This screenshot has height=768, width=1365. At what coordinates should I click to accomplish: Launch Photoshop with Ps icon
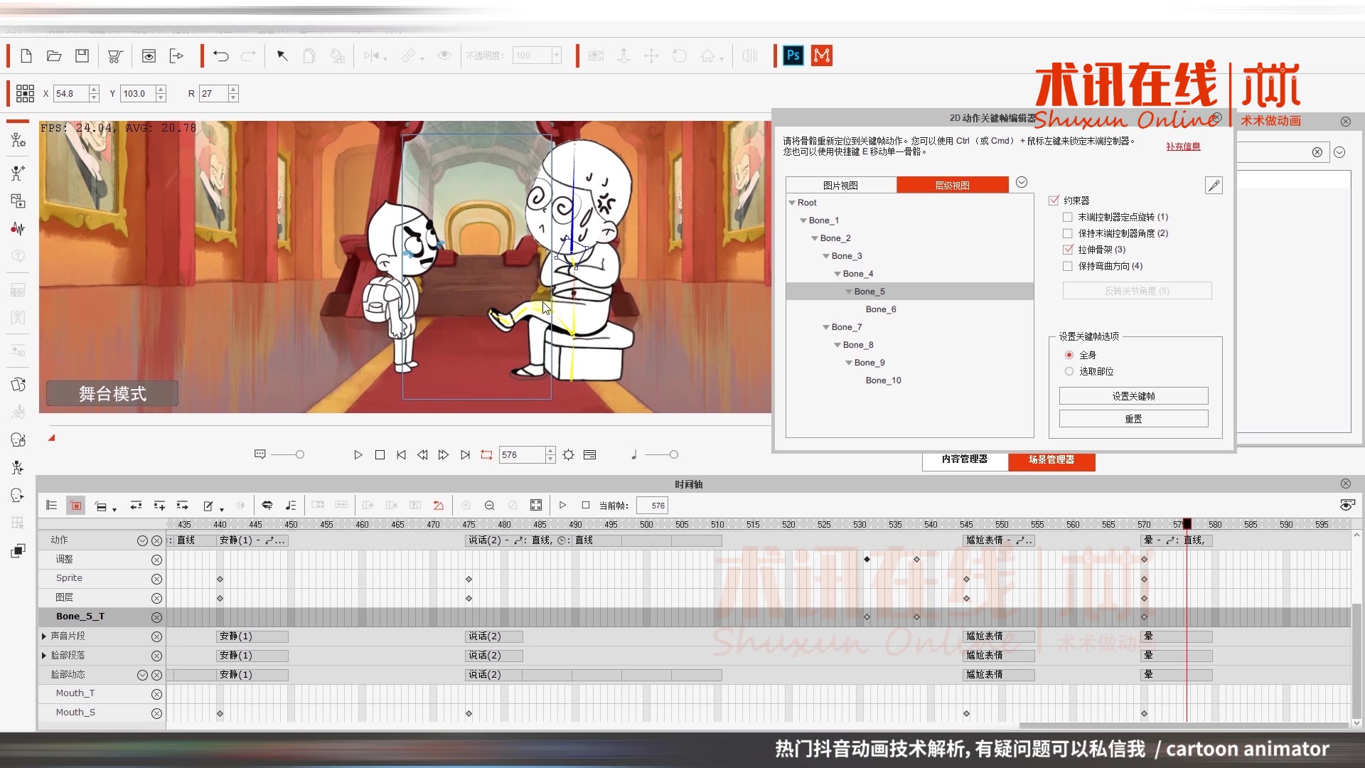pos(793,55)
